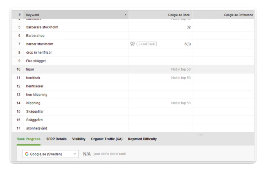Select the Visibility tab

[79, 139]
